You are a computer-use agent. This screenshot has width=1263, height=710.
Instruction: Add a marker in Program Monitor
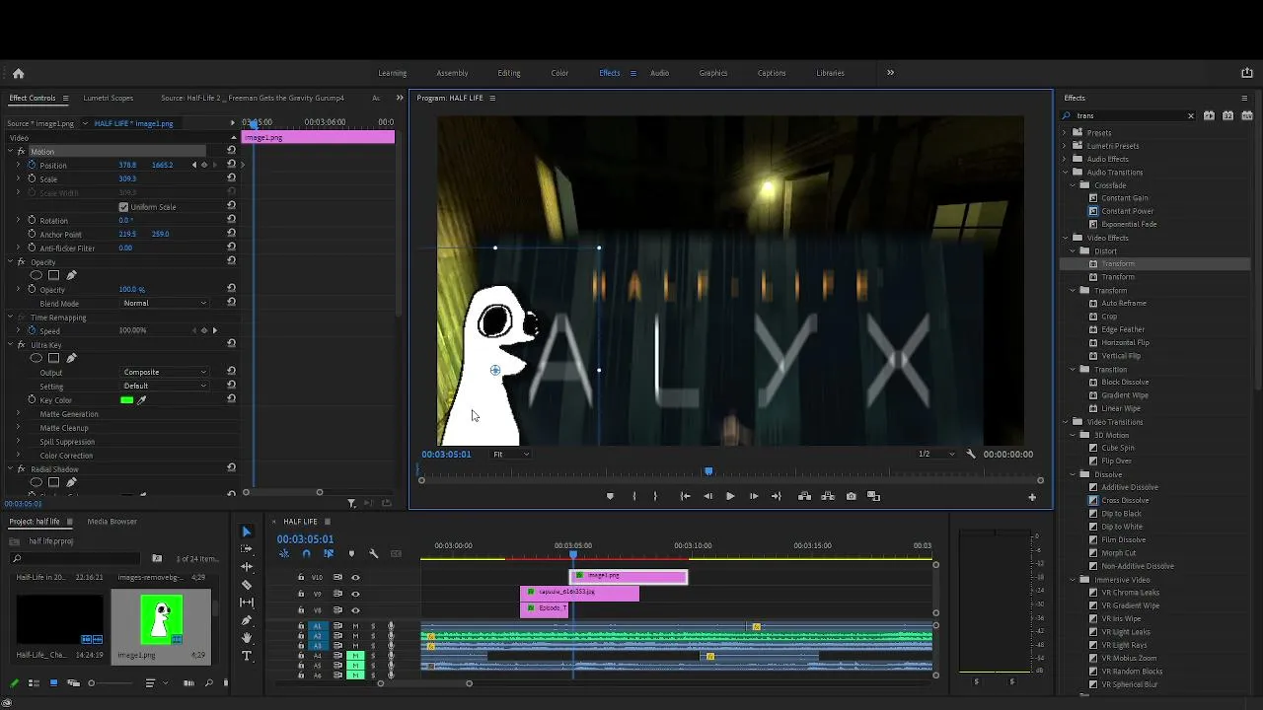pyautogui.click(x=610, y=496)
